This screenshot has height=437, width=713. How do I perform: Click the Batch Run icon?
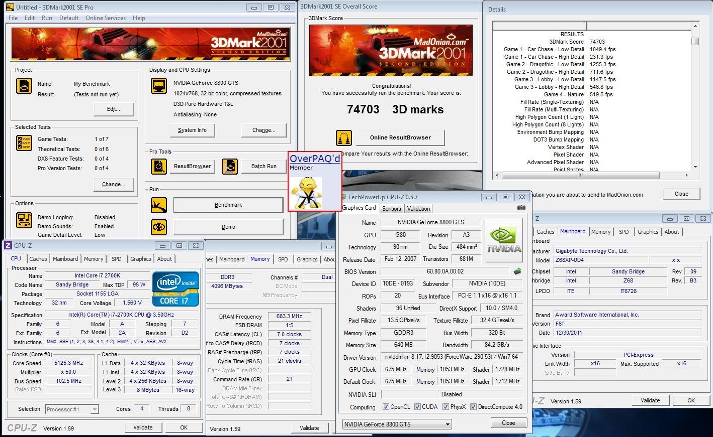(230, 166)
